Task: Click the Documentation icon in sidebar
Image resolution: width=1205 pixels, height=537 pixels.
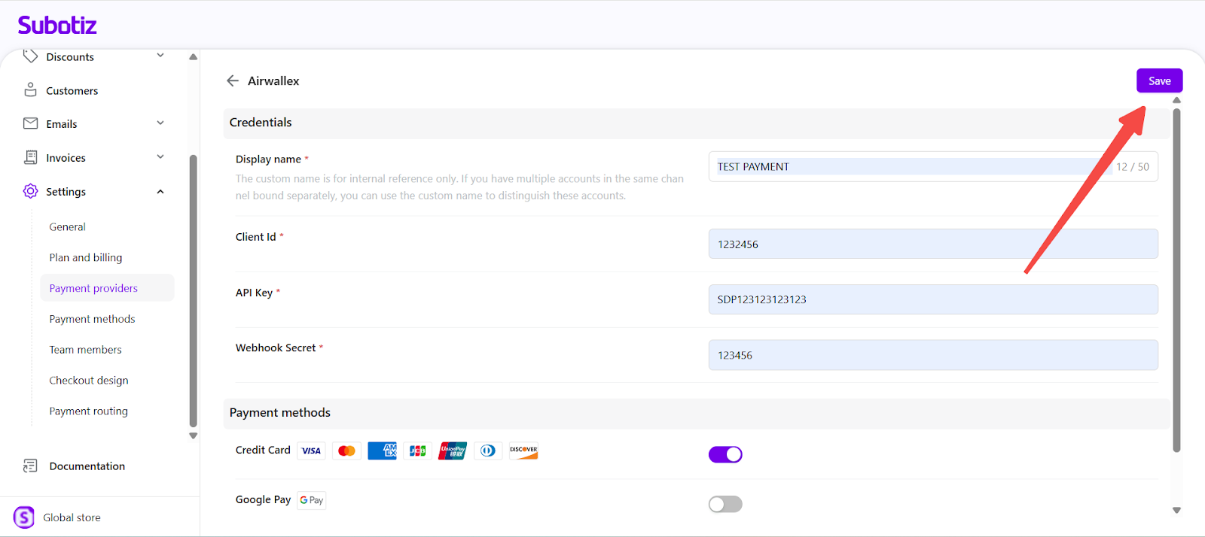Action: (30, 466)
